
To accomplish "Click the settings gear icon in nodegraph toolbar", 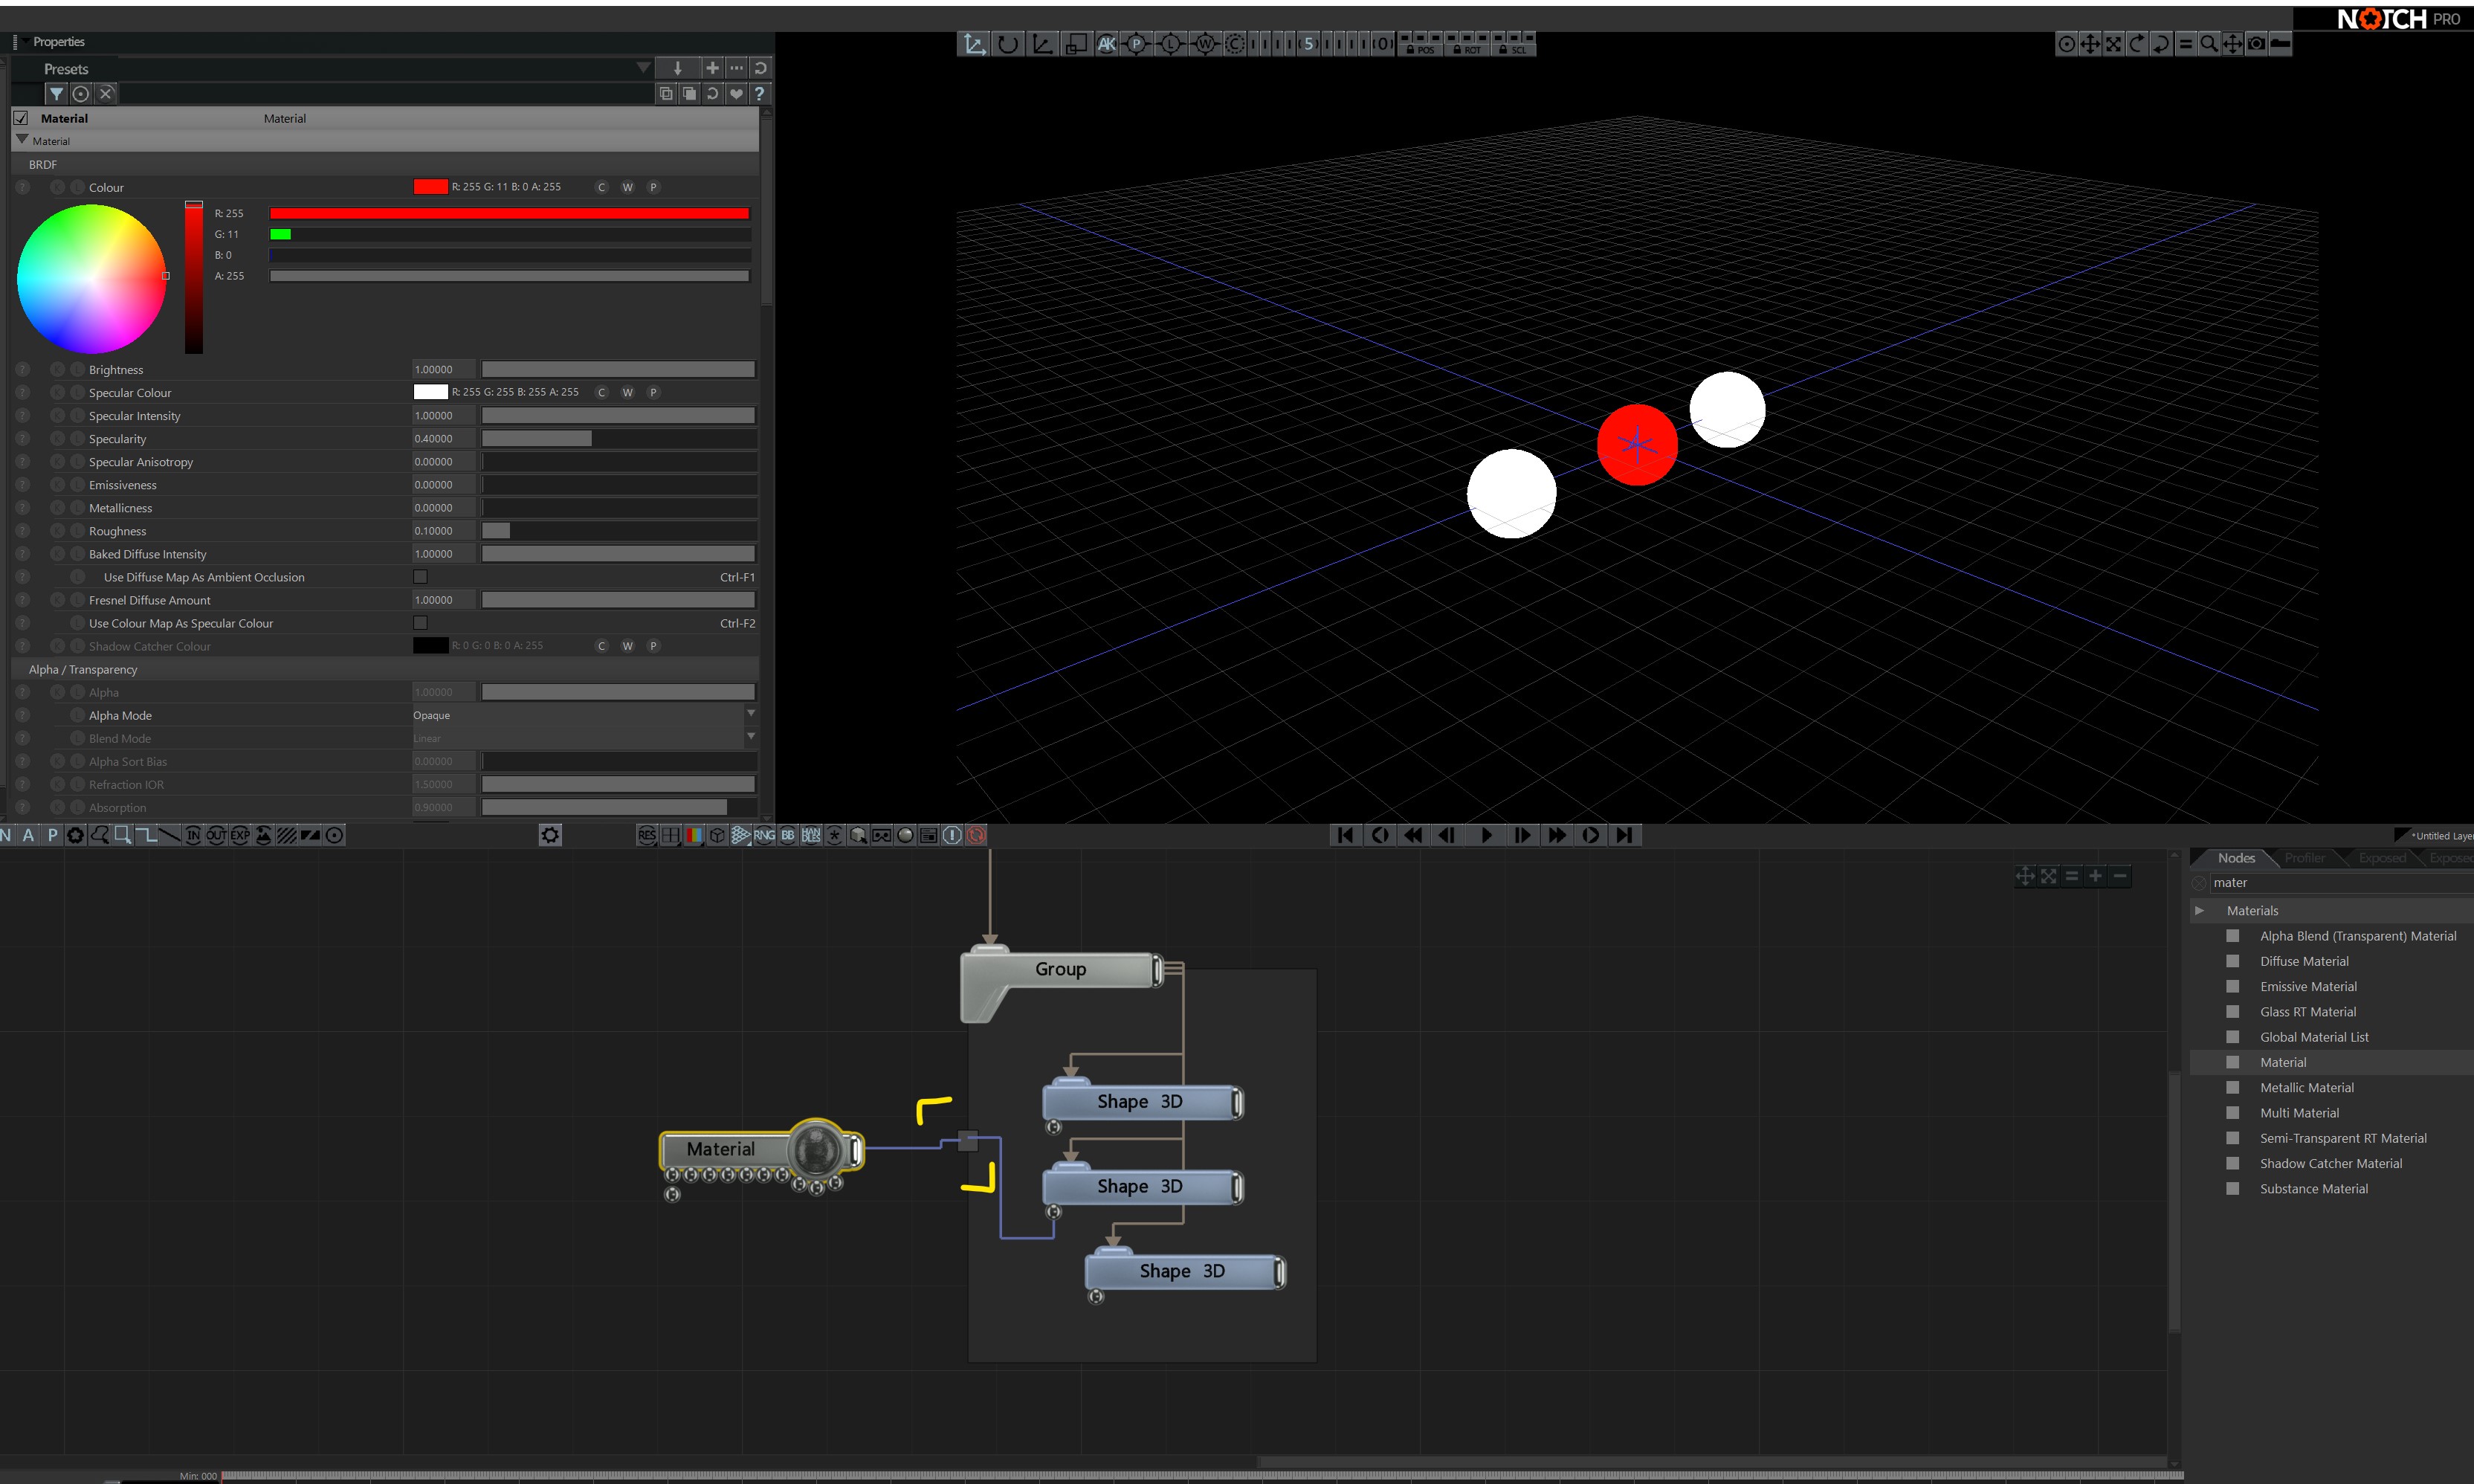I will (x=550, y=835).
